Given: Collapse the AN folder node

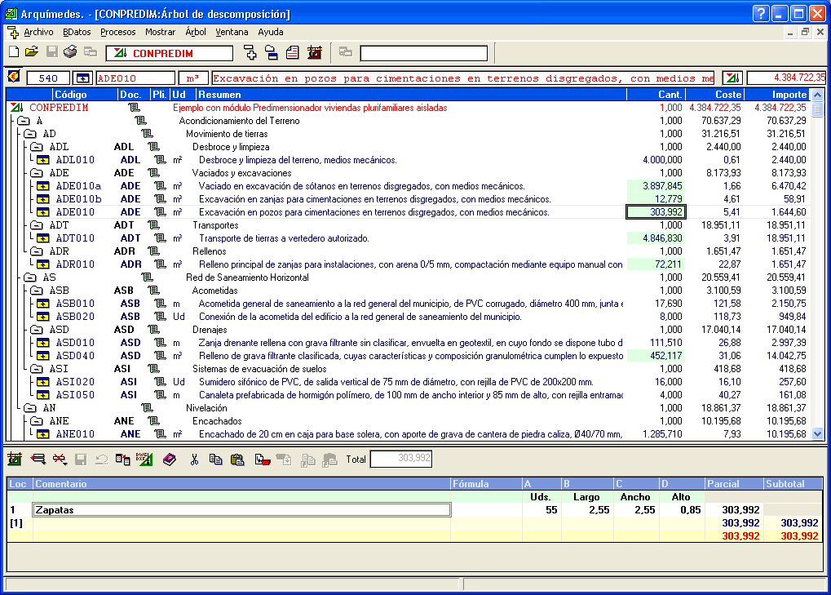Looking at the screenshot, I should tap(29, 408).
